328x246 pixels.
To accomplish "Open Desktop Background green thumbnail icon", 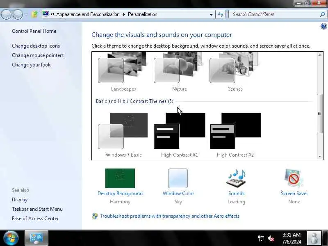I will tap(120, 178).
